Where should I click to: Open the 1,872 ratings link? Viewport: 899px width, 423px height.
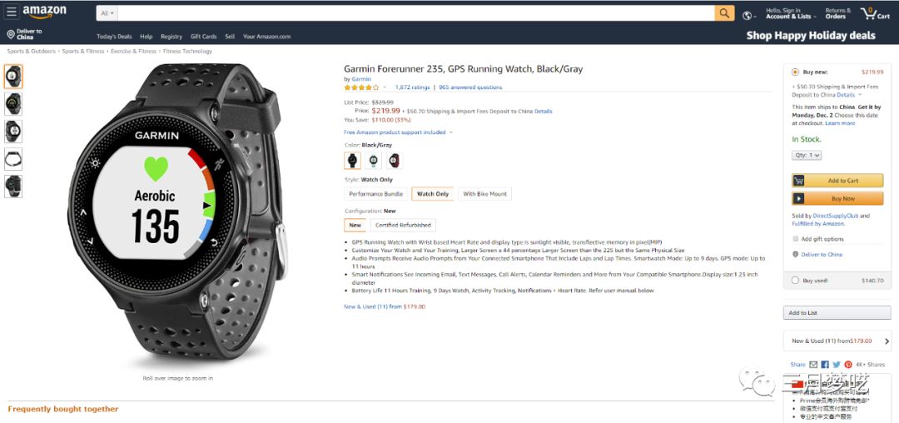click(412, 87)
